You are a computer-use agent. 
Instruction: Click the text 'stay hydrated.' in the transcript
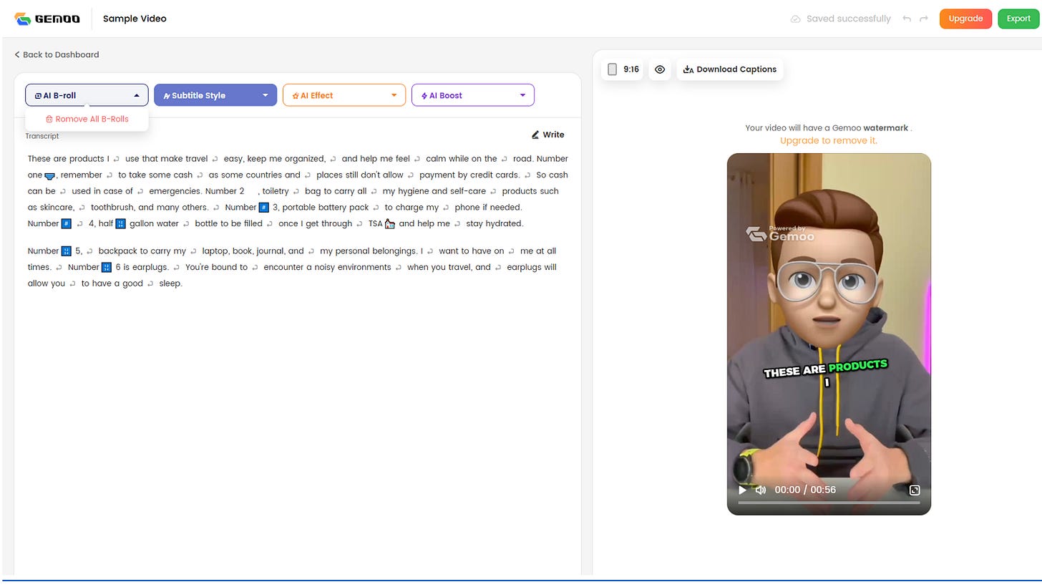495,223
